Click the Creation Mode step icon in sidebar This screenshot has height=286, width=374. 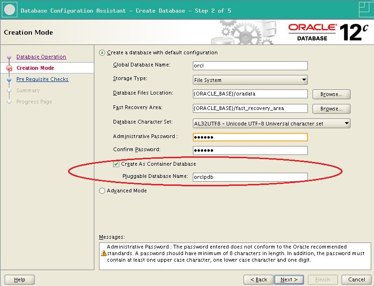click(9, 68)
